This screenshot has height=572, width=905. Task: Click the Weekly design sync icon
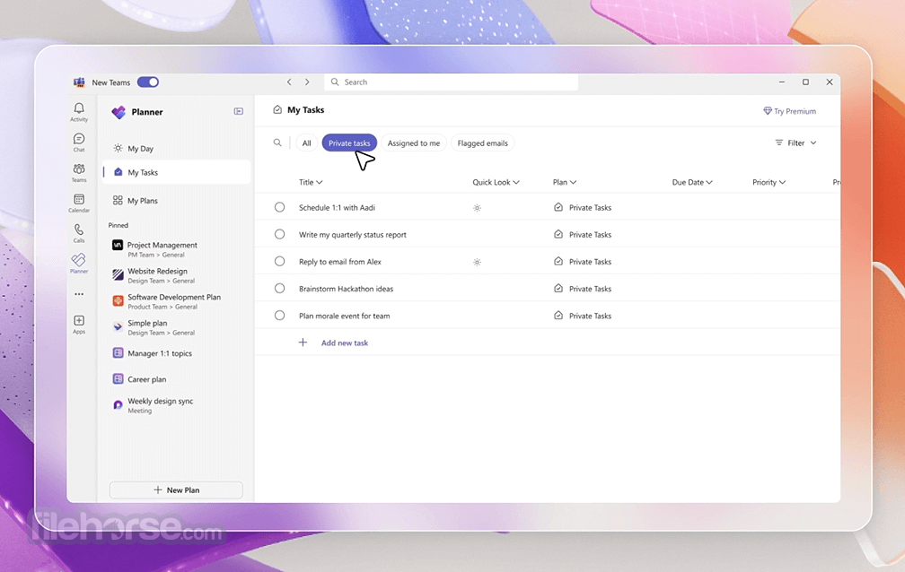click(x=118, y=404)
